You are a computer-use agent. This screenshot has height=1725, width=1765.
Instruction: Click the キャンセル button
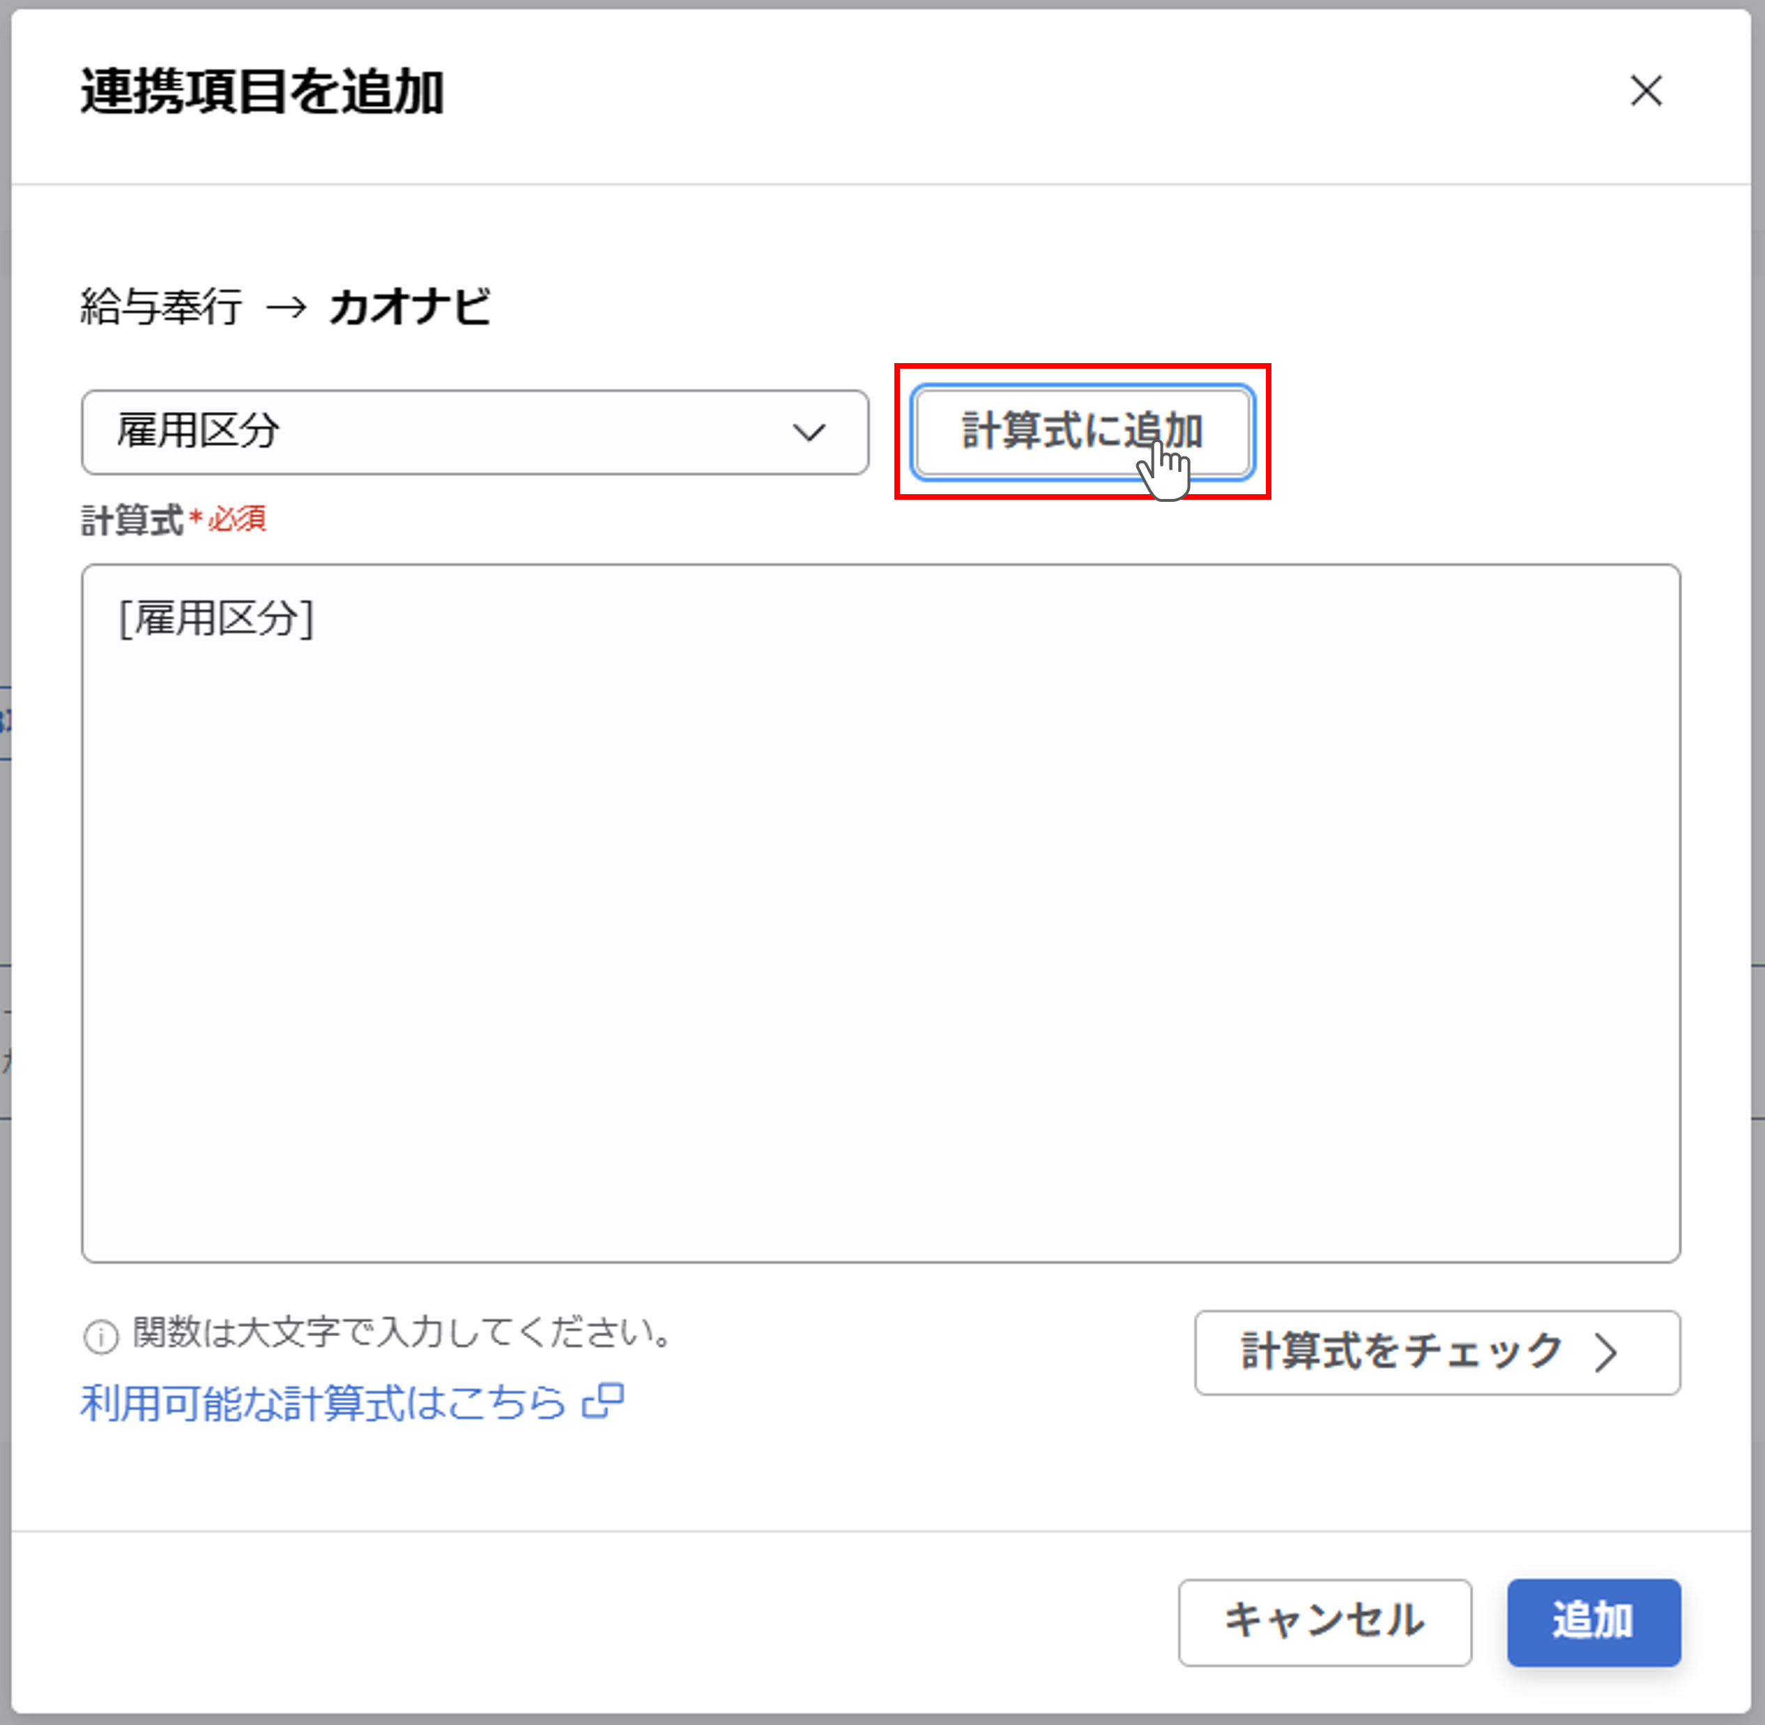tap(1324, 1622)
